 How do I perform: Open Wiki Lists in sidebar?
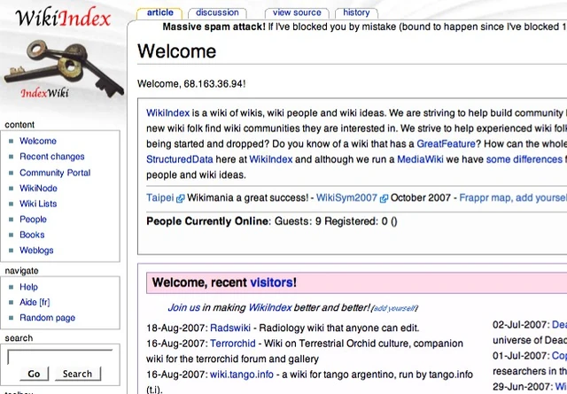[x=38, y=204]
